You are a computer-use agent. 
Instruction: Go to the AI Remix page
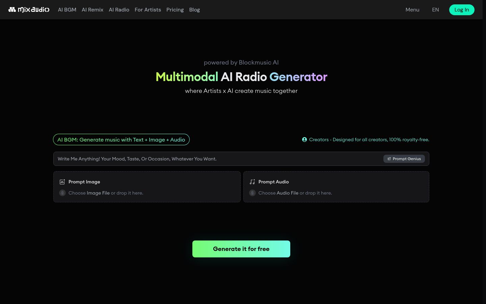pyautogui.click(x=92, y=9)
